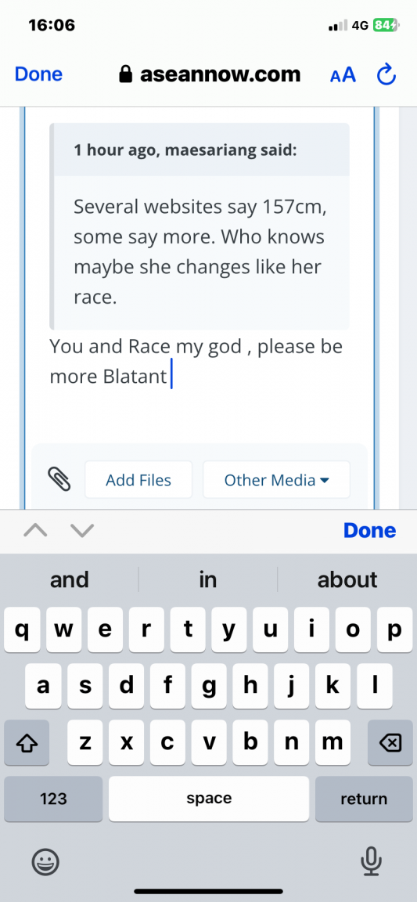
Task: Jump to next field with down chevron
Action: coord(82,530)
